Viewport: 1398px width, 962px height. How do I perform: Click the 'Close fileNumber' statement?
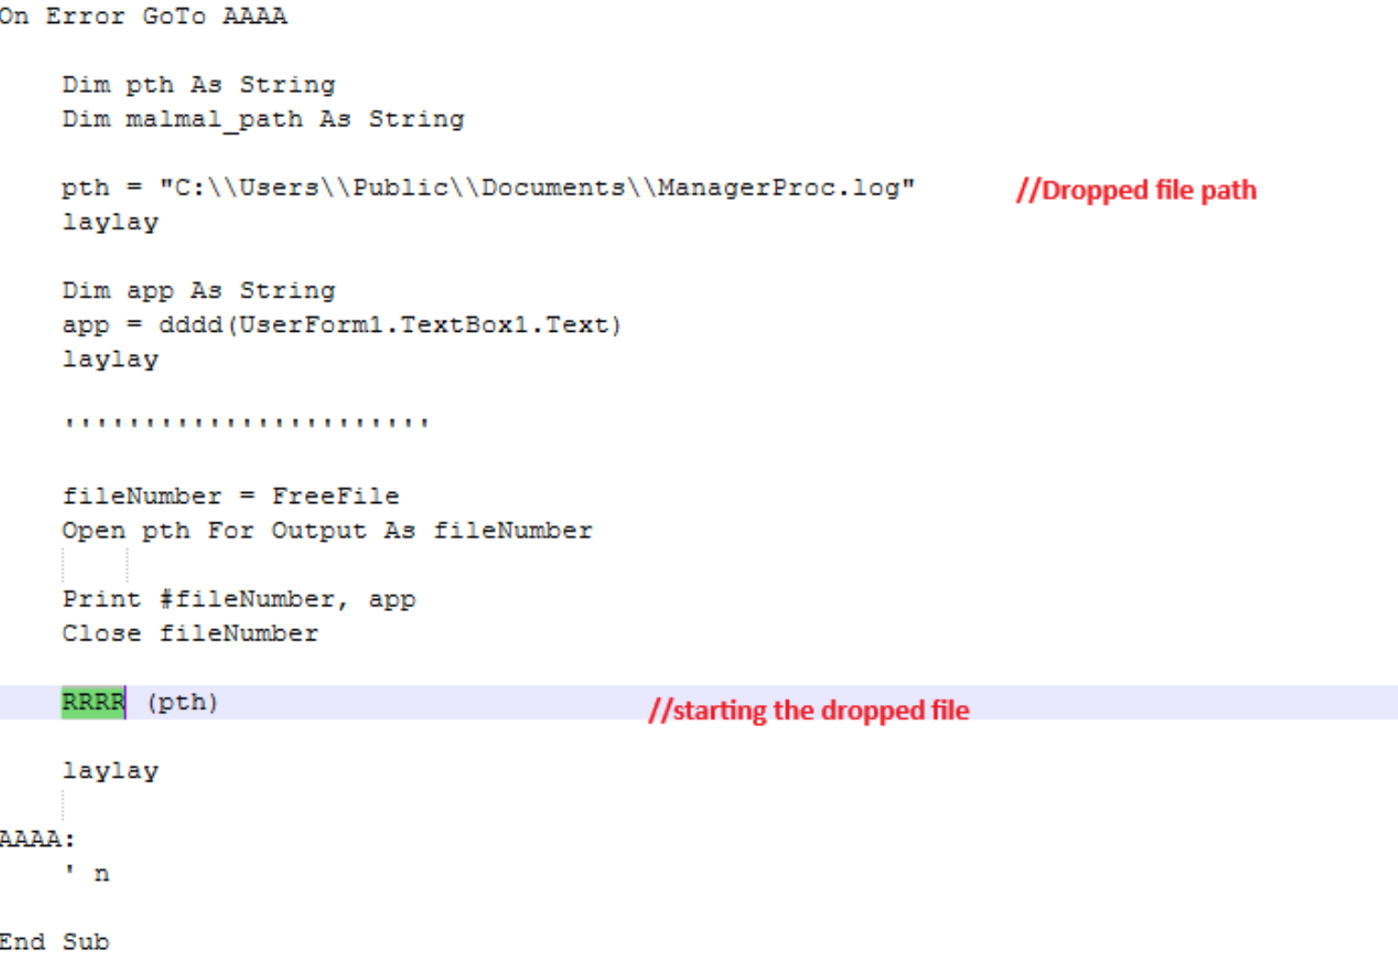190,633
